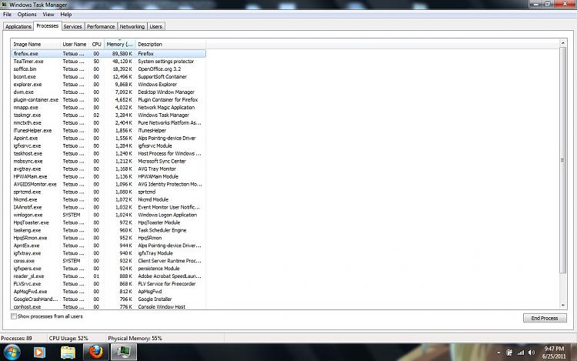The image size is (577, 361).
Task: Select the mobsync.exe process
Action: 108,161
